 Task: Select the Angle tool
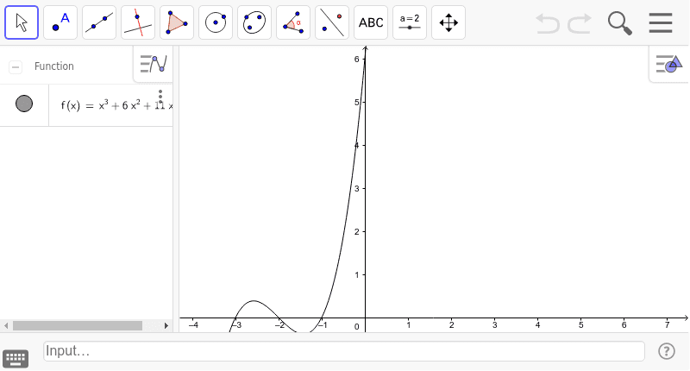[293, 22]
